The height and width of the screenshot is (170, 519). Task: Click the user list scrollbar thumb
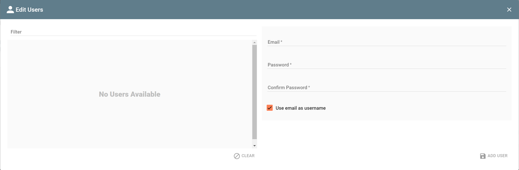[255, 92]
